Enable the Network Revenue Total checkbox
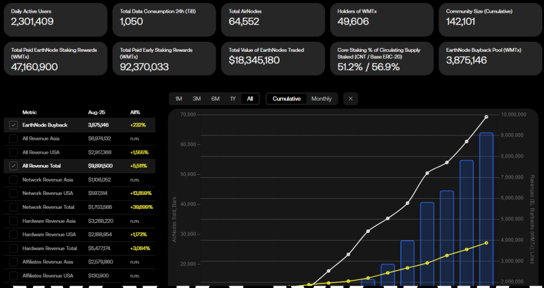Image resolution: width=544 pixels, height=288 pixels. coord(13,207)
